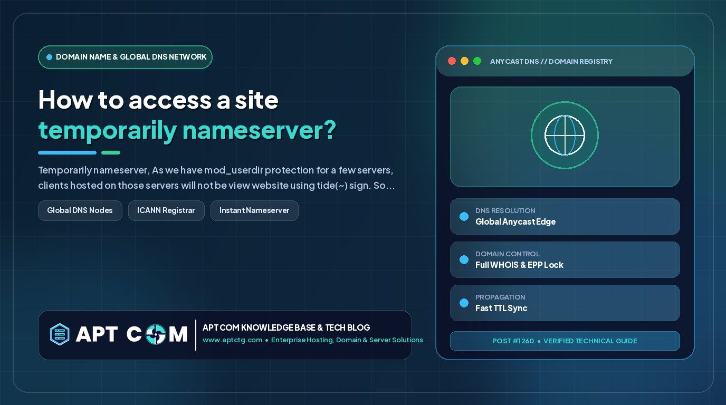Click the APT COM hexagon server logo icon
This screenshot has width=726, height=405.
(60, 334)
